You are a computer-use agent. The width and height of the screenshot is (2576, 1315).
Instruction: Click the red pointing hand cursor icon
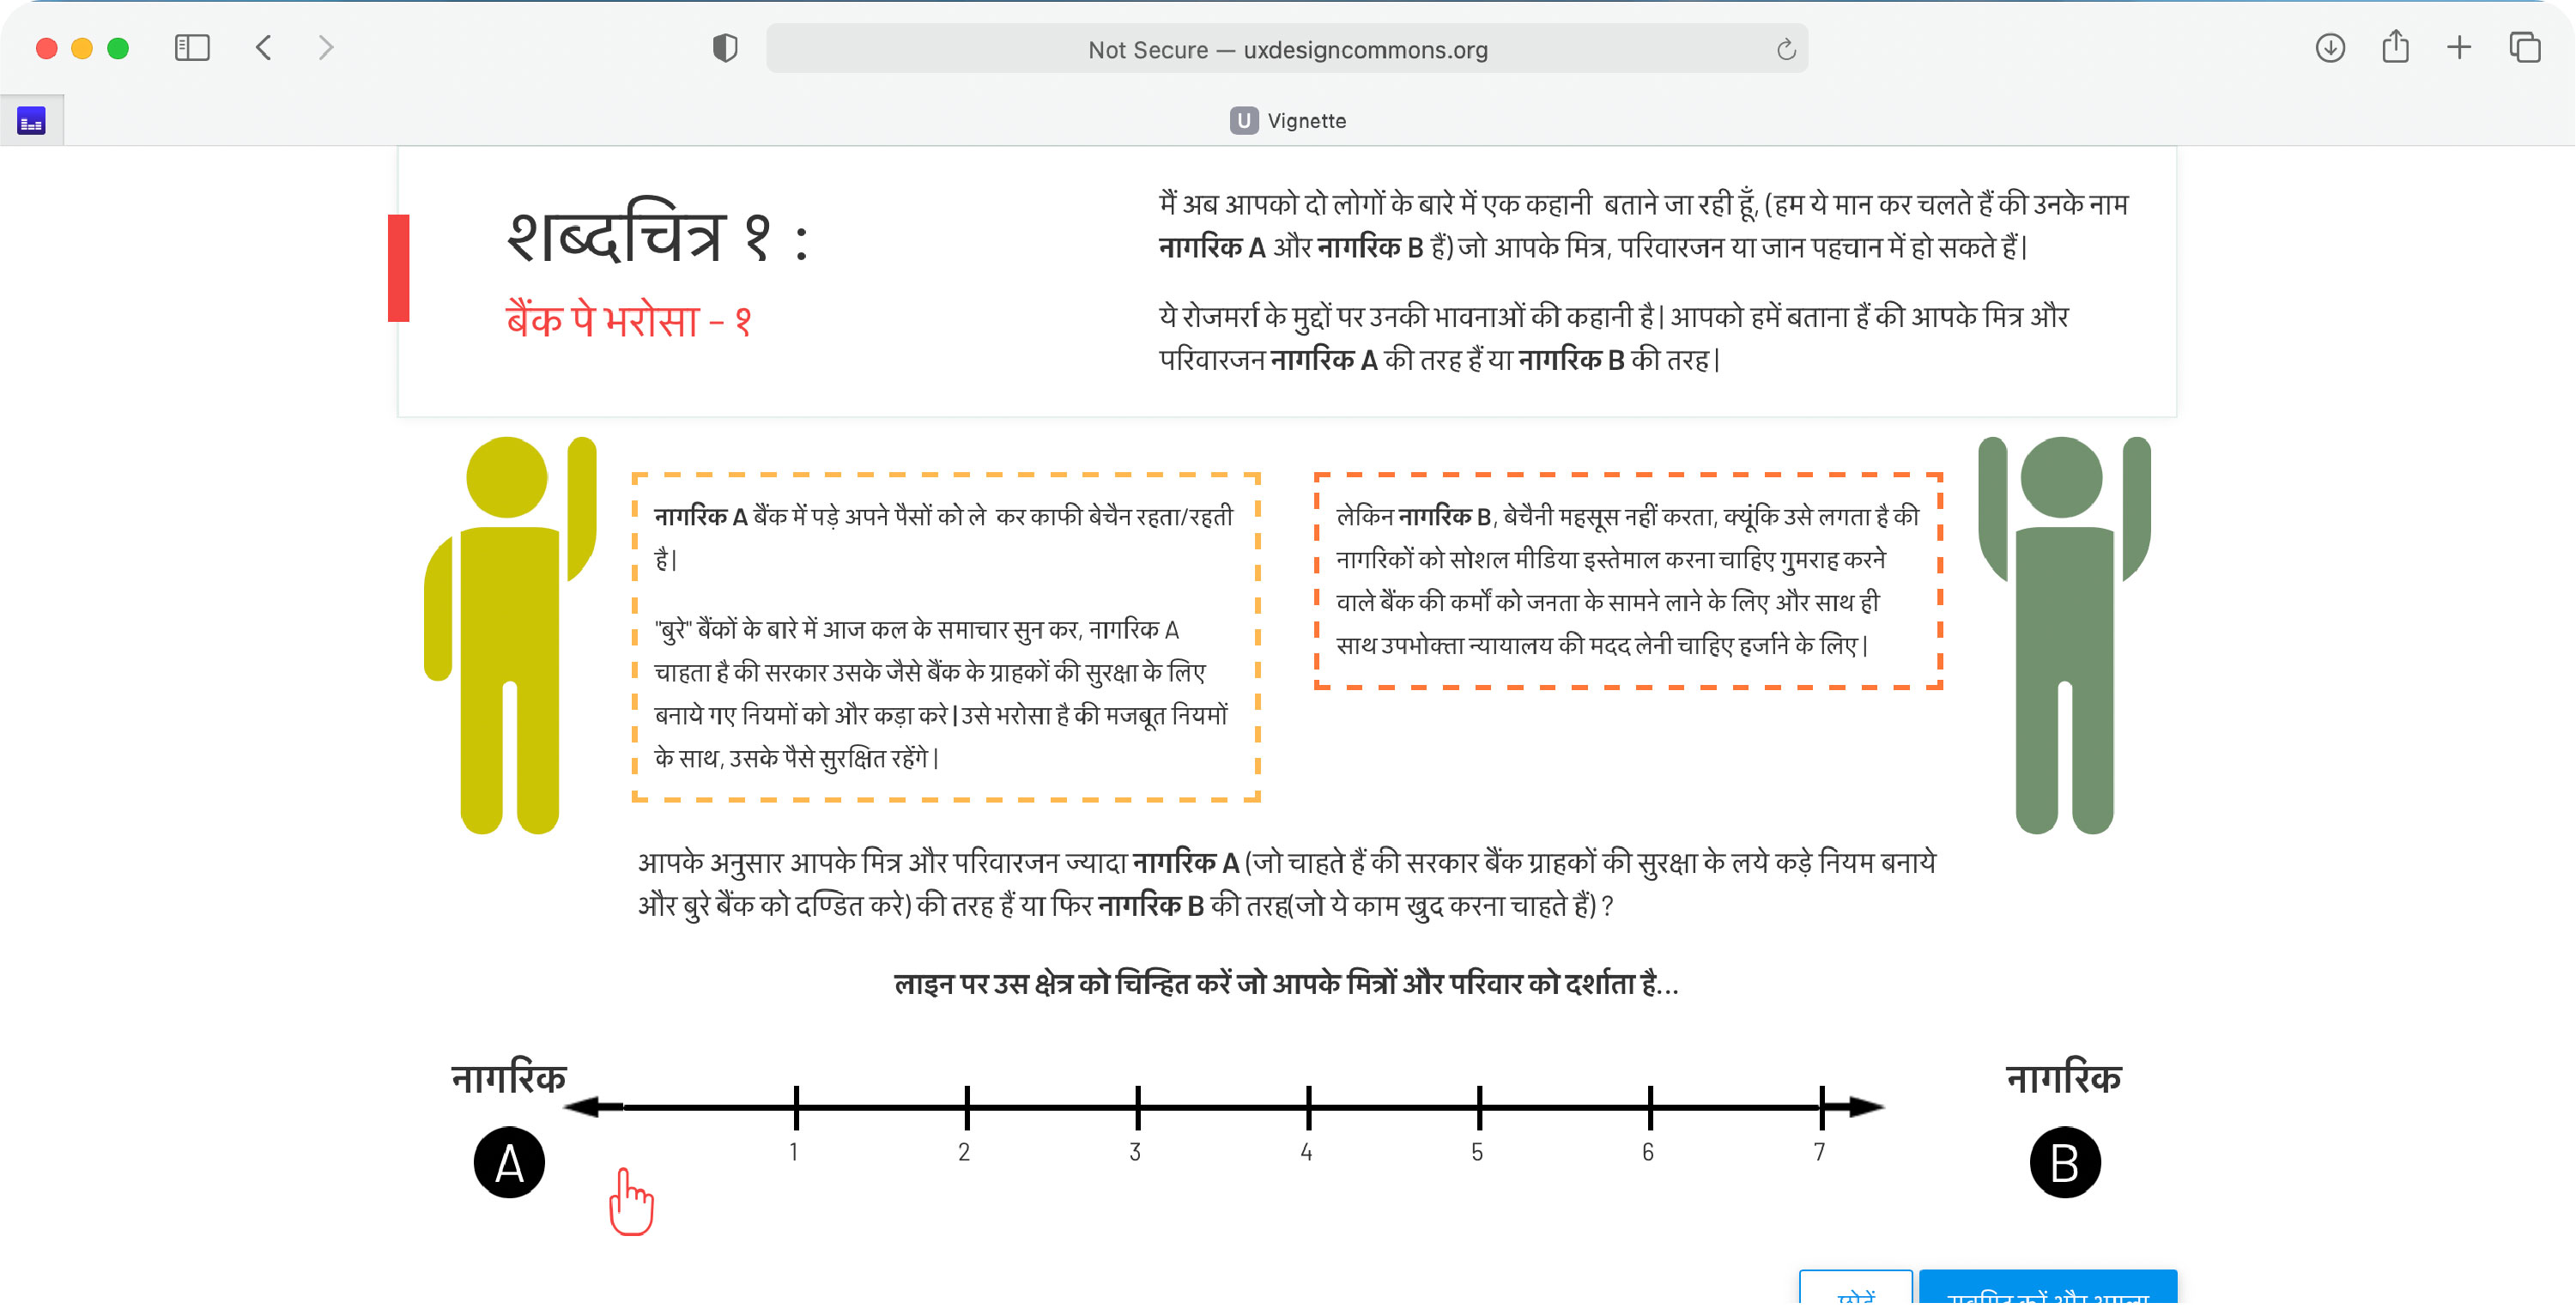(631, 1201)
